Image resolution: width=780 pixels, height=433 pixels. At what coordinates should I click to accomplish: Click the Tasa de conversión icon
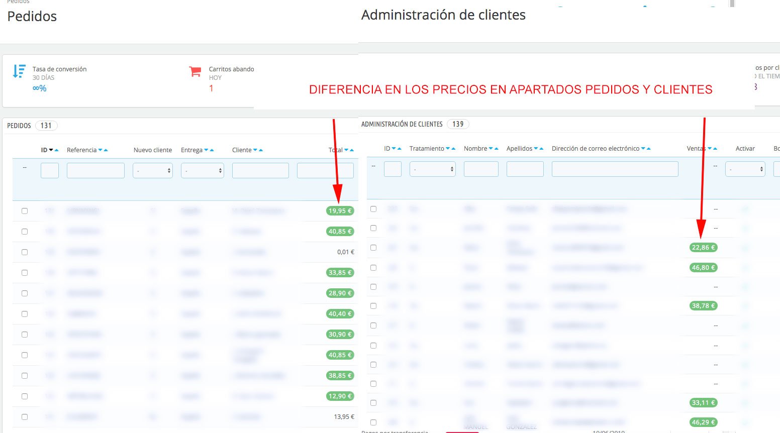pos(19,71)
